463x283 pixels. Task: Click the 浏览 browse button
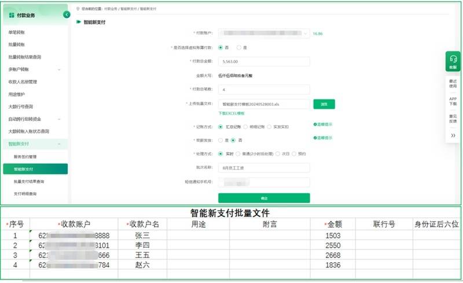324,104
